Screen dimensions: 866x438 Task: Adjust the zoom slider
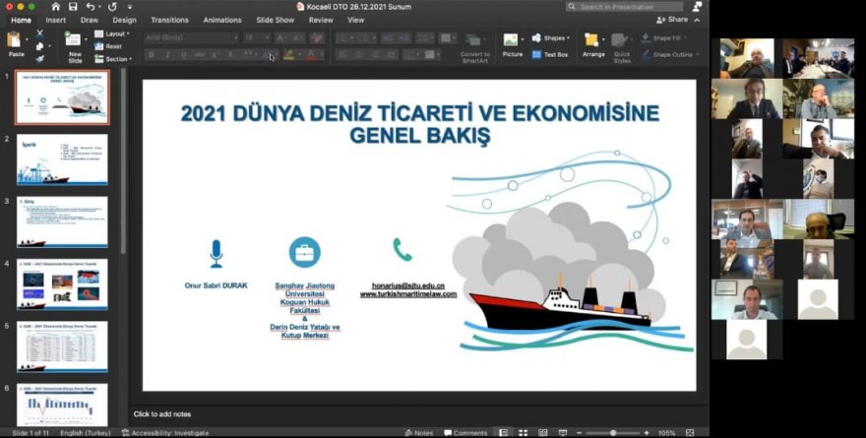click(613, 432)
